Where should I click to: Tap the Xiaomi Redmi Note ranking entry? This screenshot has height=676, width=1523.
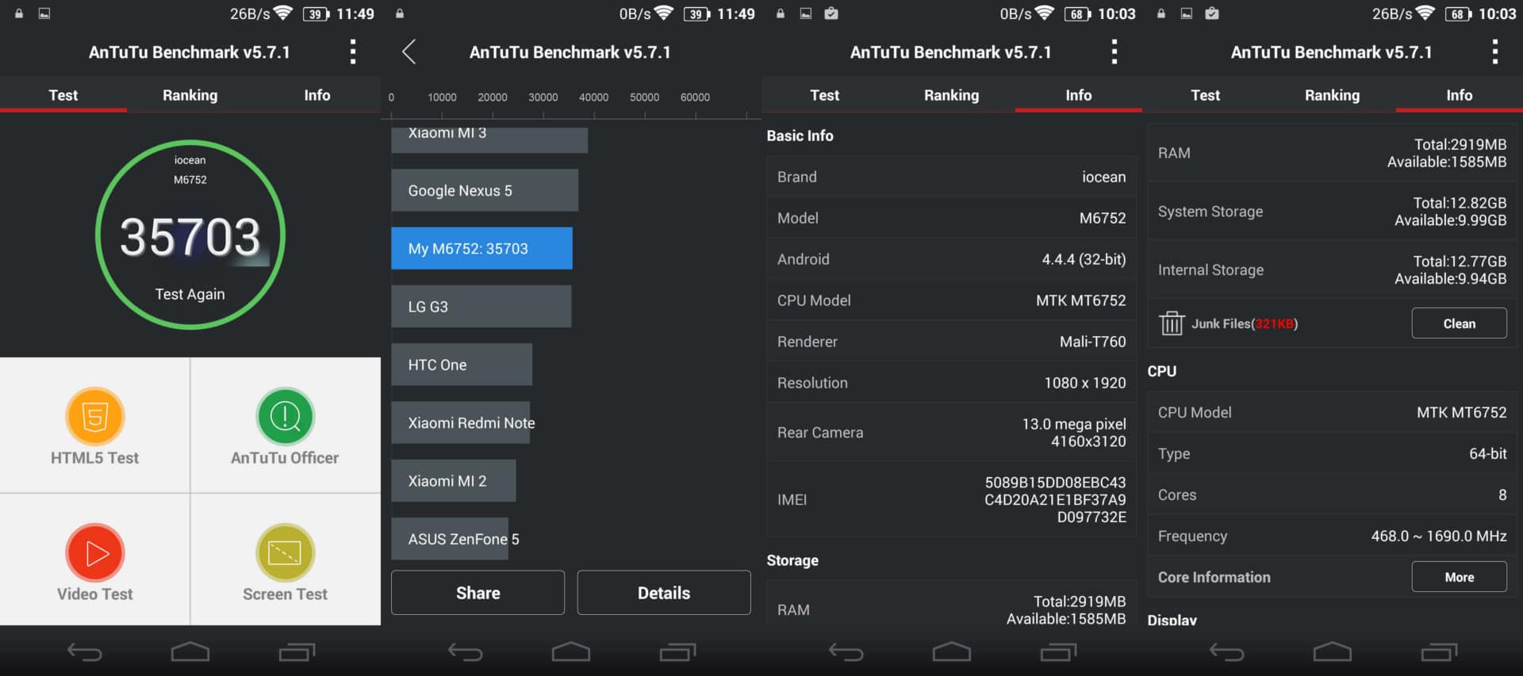tap(461, 423)
